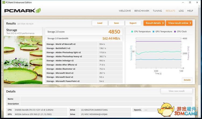Click the 382.7 s result value
This screenshot has height=119, width=202.
point(103,56)
